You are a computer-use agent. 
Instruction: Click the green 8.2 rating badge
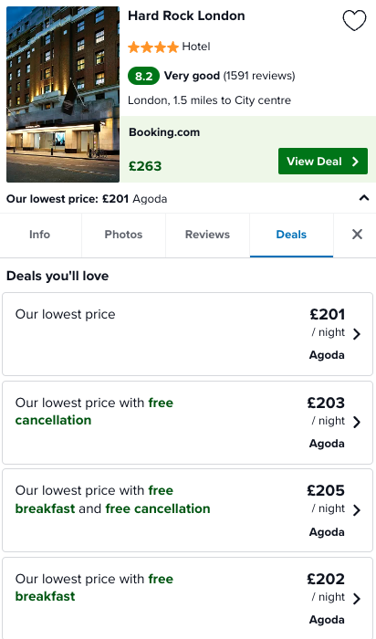point(143,76)
